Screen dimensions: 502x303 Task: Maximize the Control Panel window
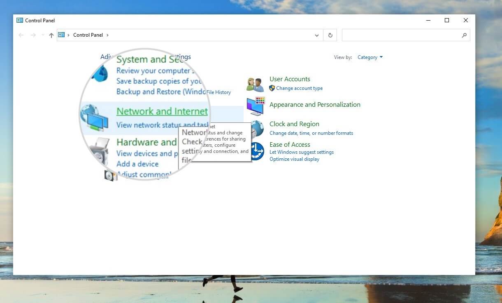click(446, 20)
